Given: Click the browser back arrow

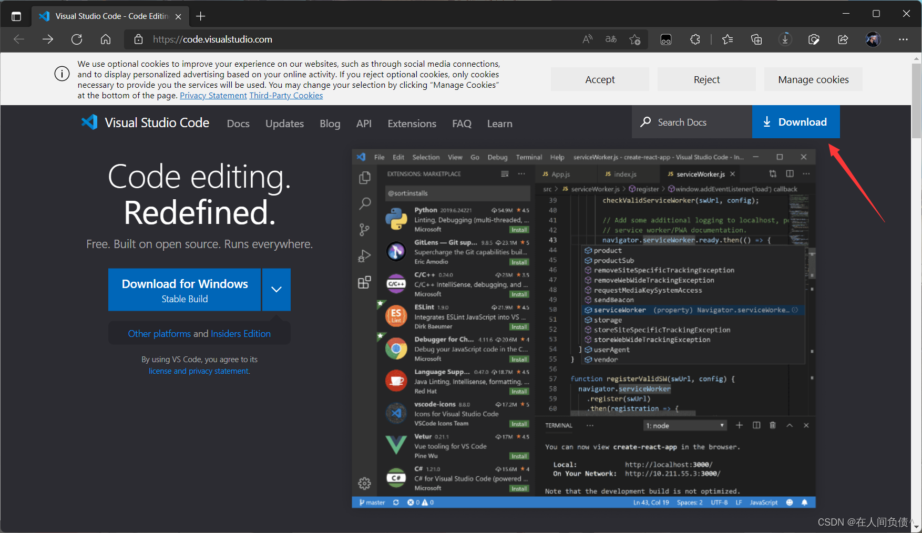Looking at the screenshot, I should pyautogui.click(x=19, y=39).
